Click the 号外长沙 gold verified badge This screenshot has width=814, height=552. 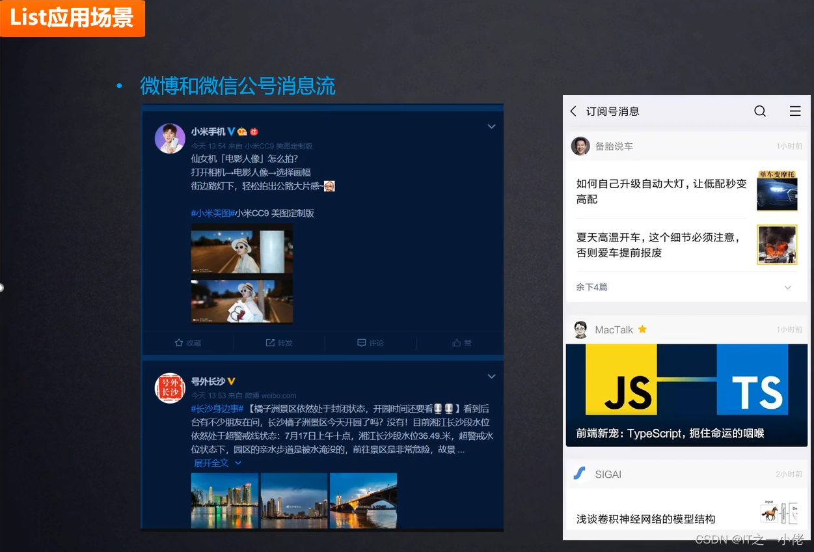tap(231, 381)
